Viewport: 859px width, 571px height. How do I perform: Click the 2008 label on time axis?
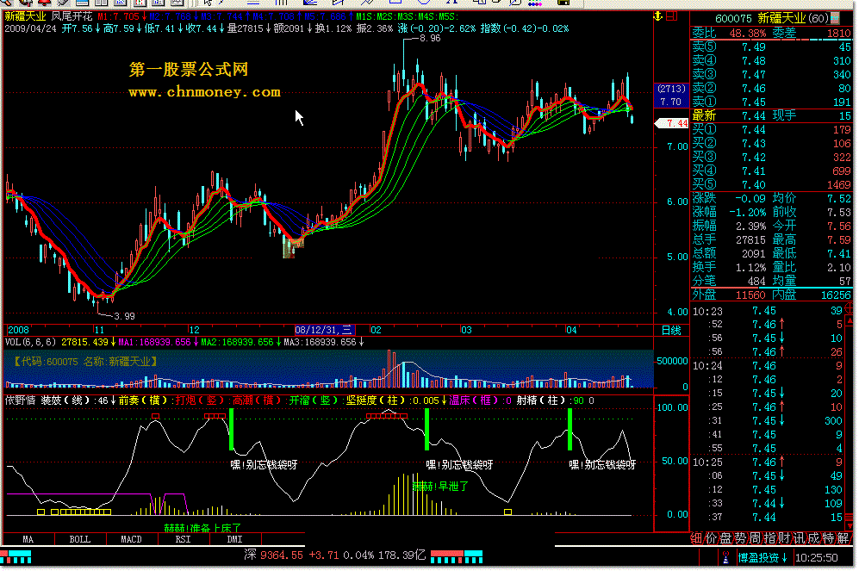point(18,330)
